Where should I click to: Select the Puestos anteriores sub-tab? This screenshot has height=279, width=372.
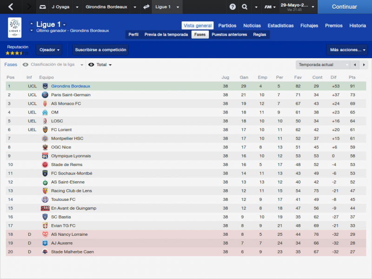[229, 34]
